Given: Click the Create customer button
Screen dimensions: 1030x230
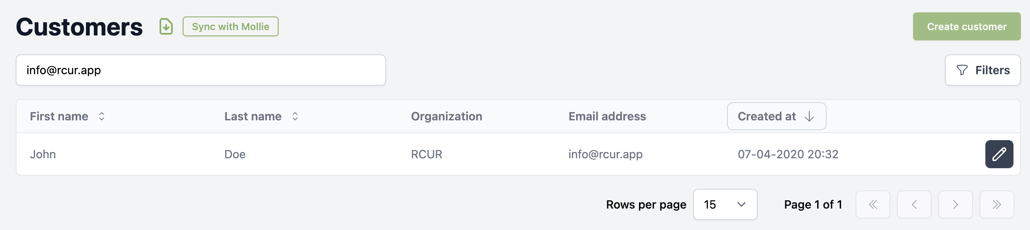Looking at the screenshot, I should coord(967,26).
